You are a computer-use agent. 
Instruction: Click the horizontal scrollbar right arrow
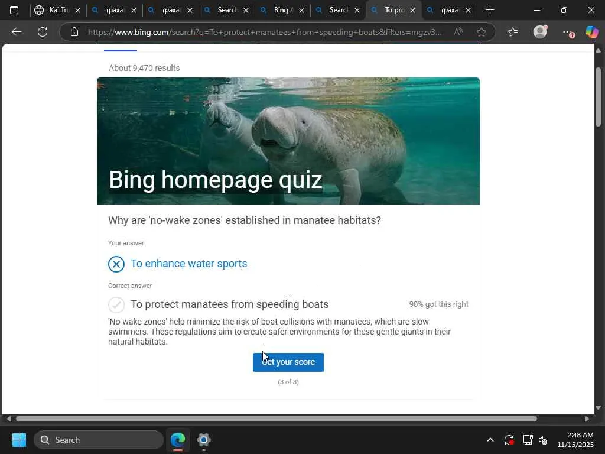(x=587, y=419)
